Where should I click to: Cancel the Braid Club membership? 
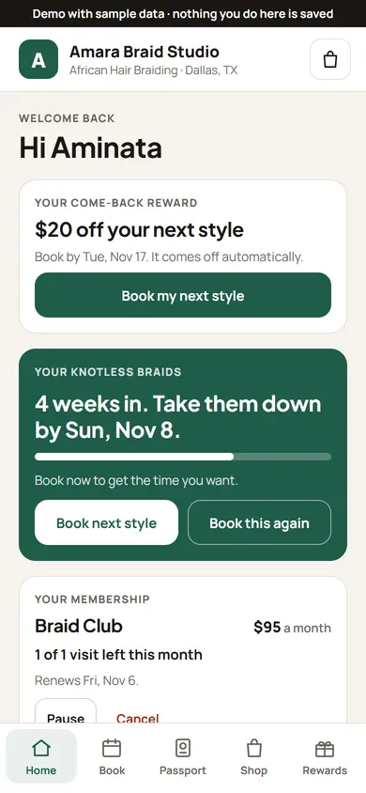tap(138, 718)
